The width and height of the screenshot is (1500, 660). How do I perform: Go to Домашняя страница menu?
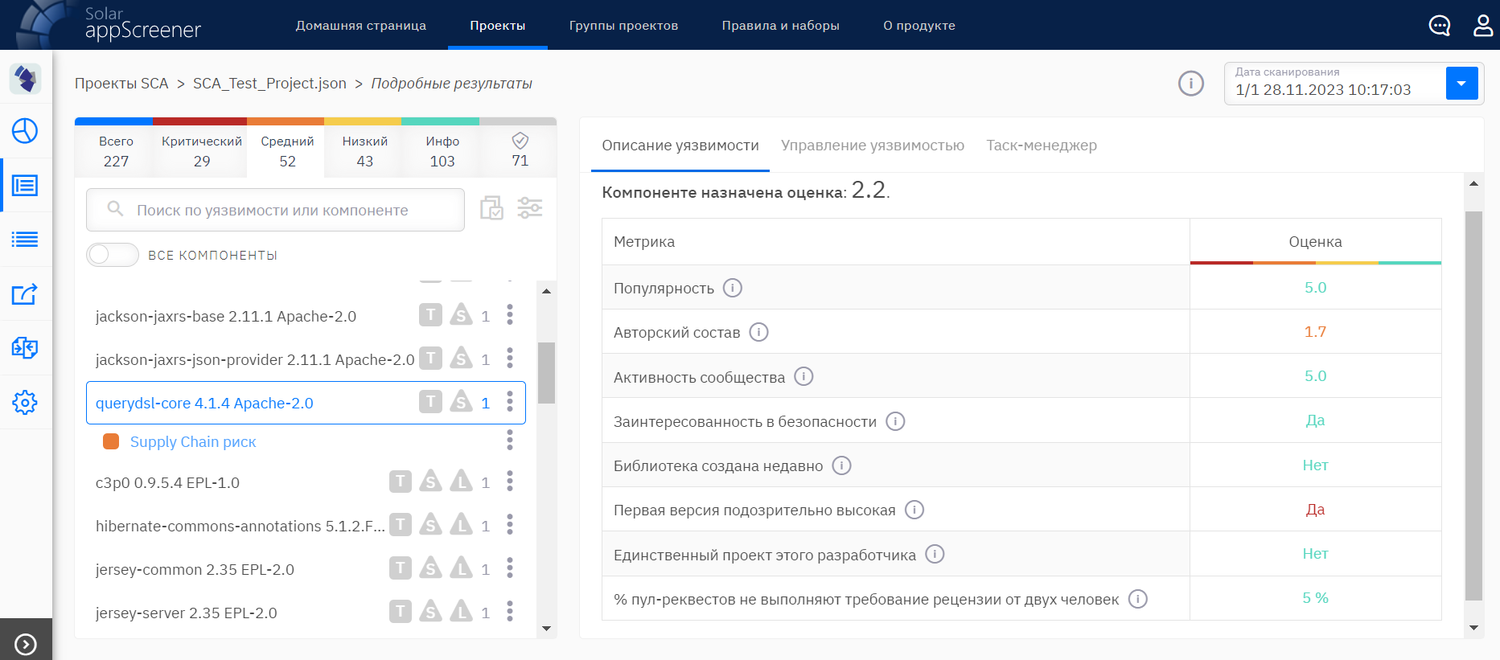[361, 26]
